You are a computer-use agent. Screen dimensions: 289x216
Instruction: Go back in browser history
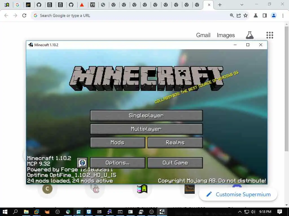6,15
